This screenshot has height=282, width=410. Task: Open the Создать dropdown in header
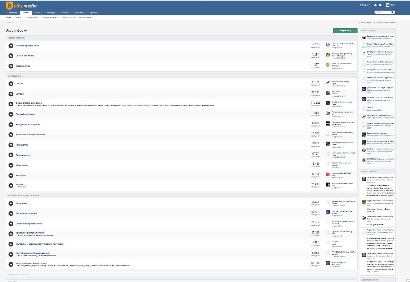pos(365,5)
